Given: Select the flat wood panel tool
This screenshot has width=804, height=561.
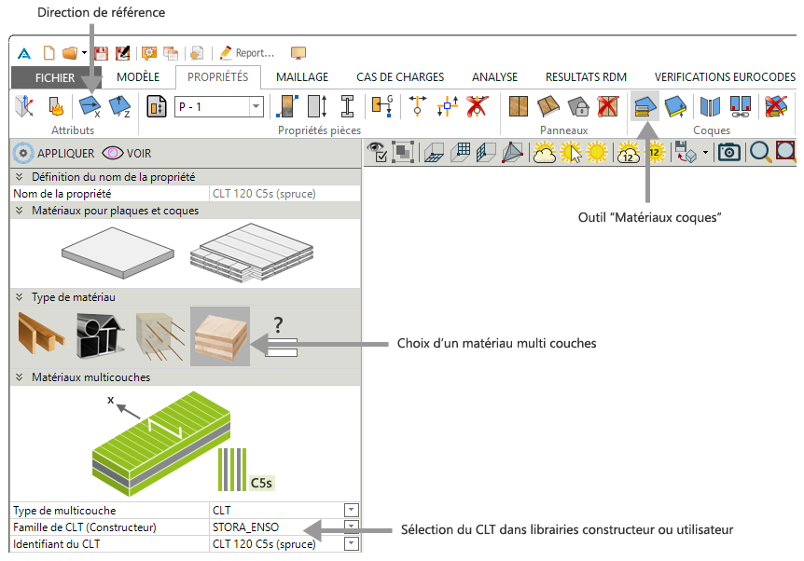Looking at the screenshot, I should (x=519, y=106).
